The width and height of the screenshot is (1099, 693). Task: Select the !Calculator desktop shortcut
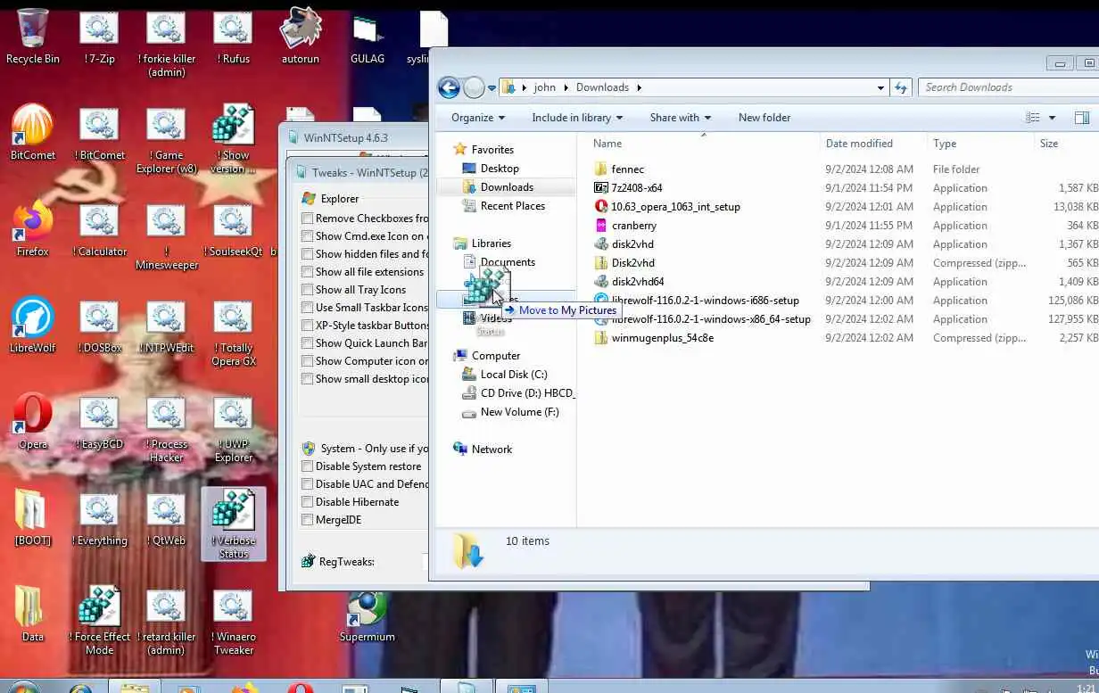tap(99, 230)
